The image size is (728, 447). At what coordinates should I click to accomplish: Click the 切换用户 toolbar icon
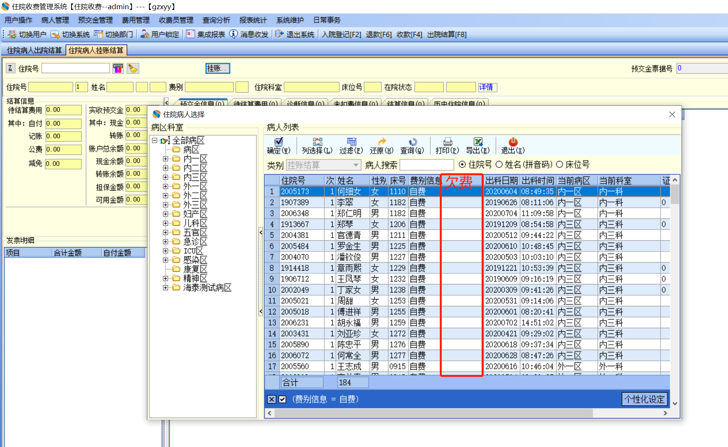[27, 35]
